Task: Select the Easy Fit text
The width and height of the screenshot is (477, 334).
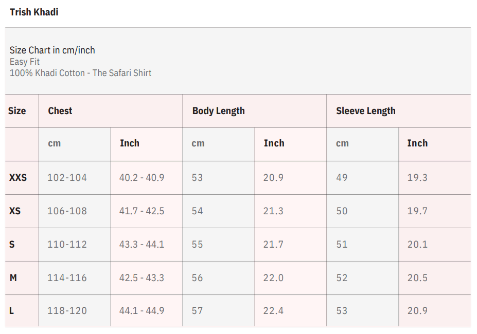Action: tap(25, 62)
